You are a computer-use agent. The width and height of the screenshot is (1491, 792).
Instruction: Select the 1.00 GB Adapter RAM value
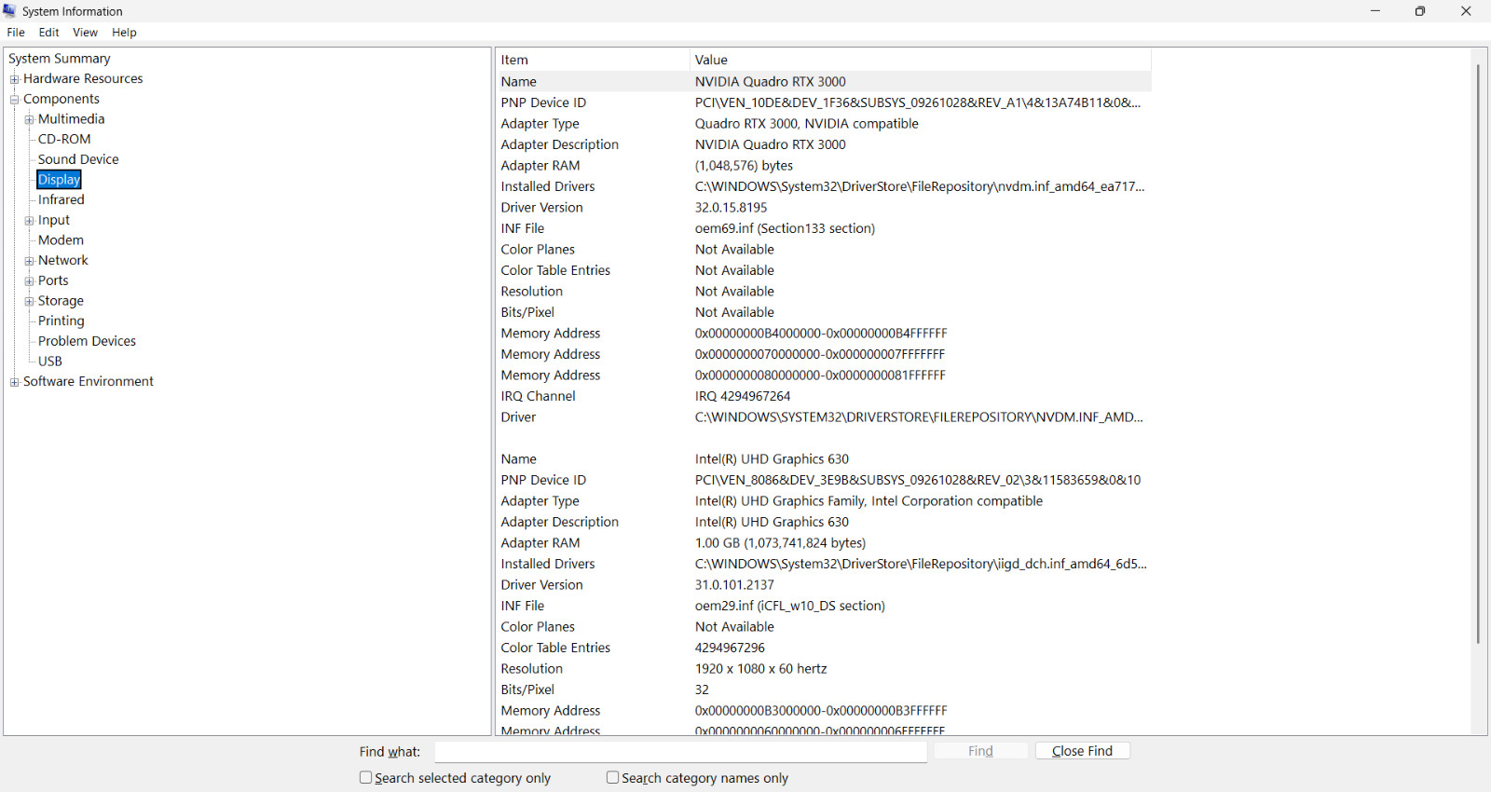click(x=780, y=543)
